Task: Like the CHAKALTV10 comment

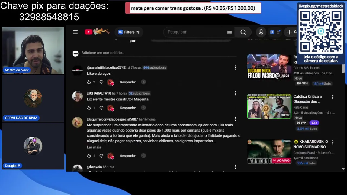Action: (x=89, y=108)
